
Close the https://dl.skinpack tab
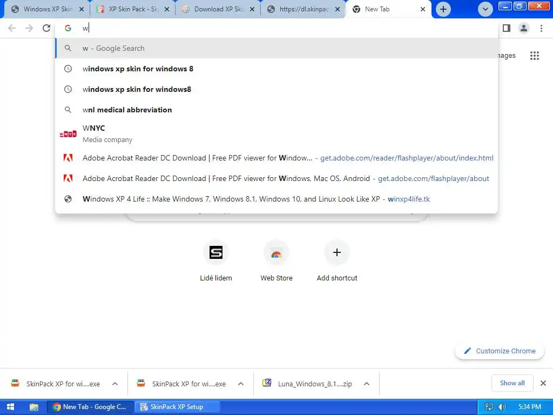[338, 9]
